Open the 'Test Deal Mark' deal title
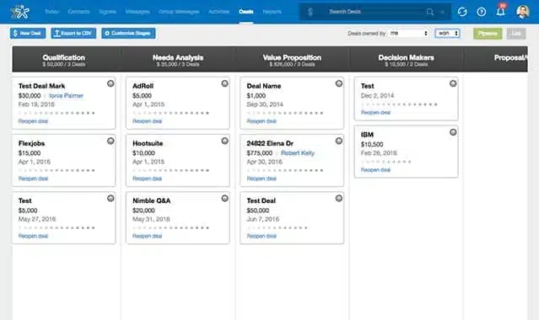The width and height of the screenshot is (539, 320). pyautogui.click(x=41, y=86)
